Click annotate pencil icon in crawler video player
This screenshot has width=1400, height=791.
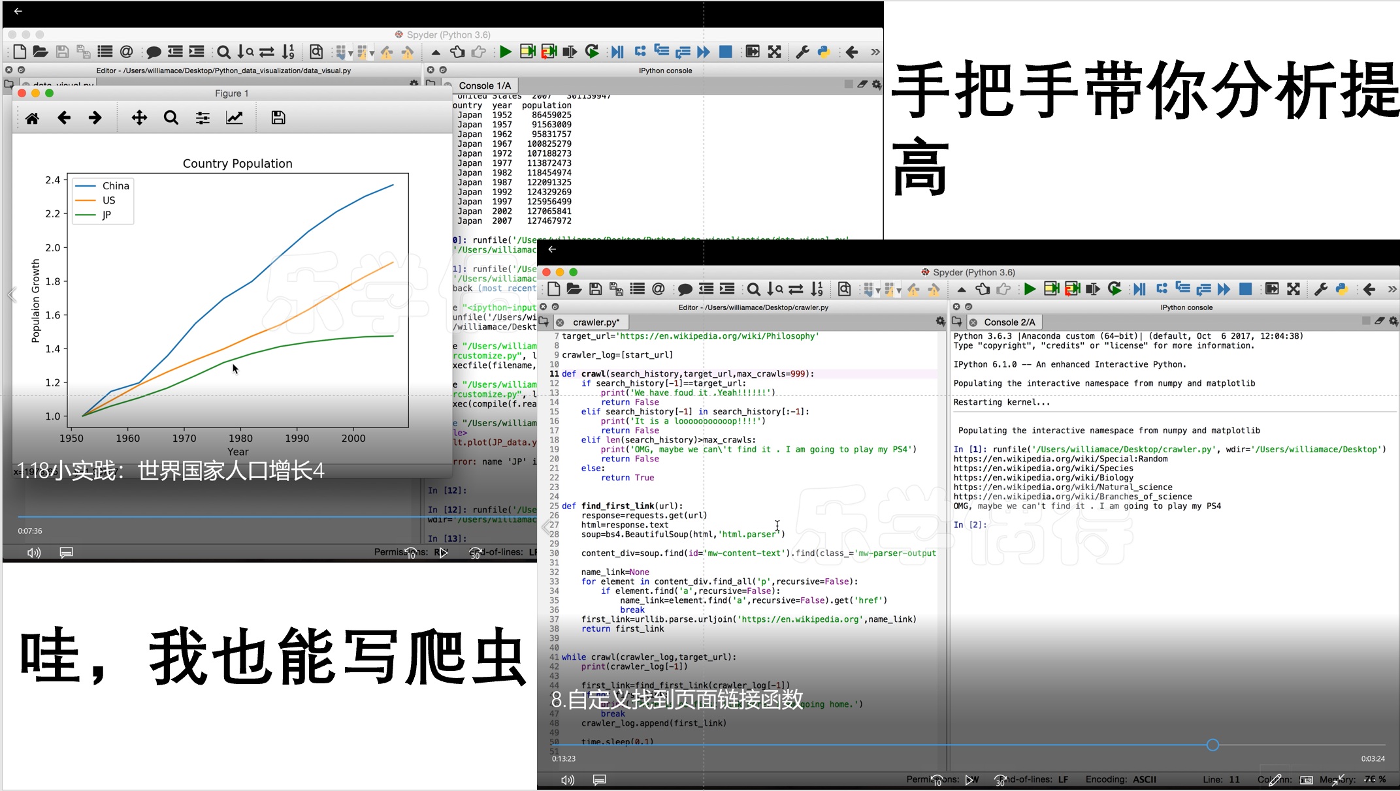(1275, 780)
